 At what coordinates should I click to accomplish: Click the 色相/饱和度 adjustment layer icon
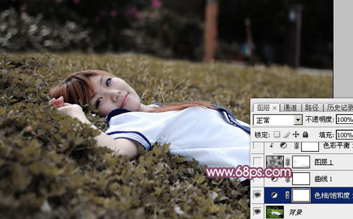pos(274,195)
